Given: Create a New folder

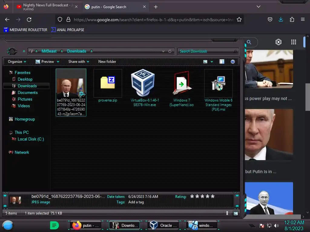Looking at the screenshot, I should click(x=107, y=62).
